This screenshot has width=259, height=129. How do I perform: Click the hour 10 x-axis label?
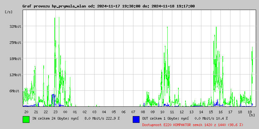click(162, 112)
